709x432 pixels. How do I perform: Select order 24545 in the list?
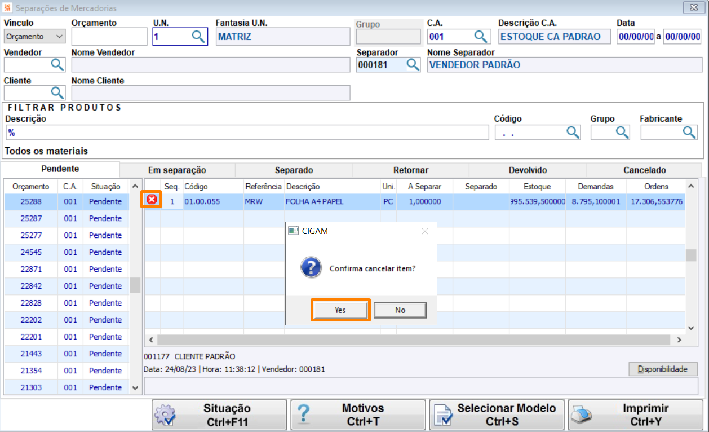67,252
